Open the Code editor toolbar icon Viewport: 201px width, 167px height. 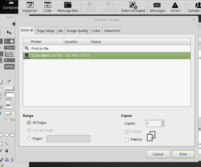click(x=47, y=7)
